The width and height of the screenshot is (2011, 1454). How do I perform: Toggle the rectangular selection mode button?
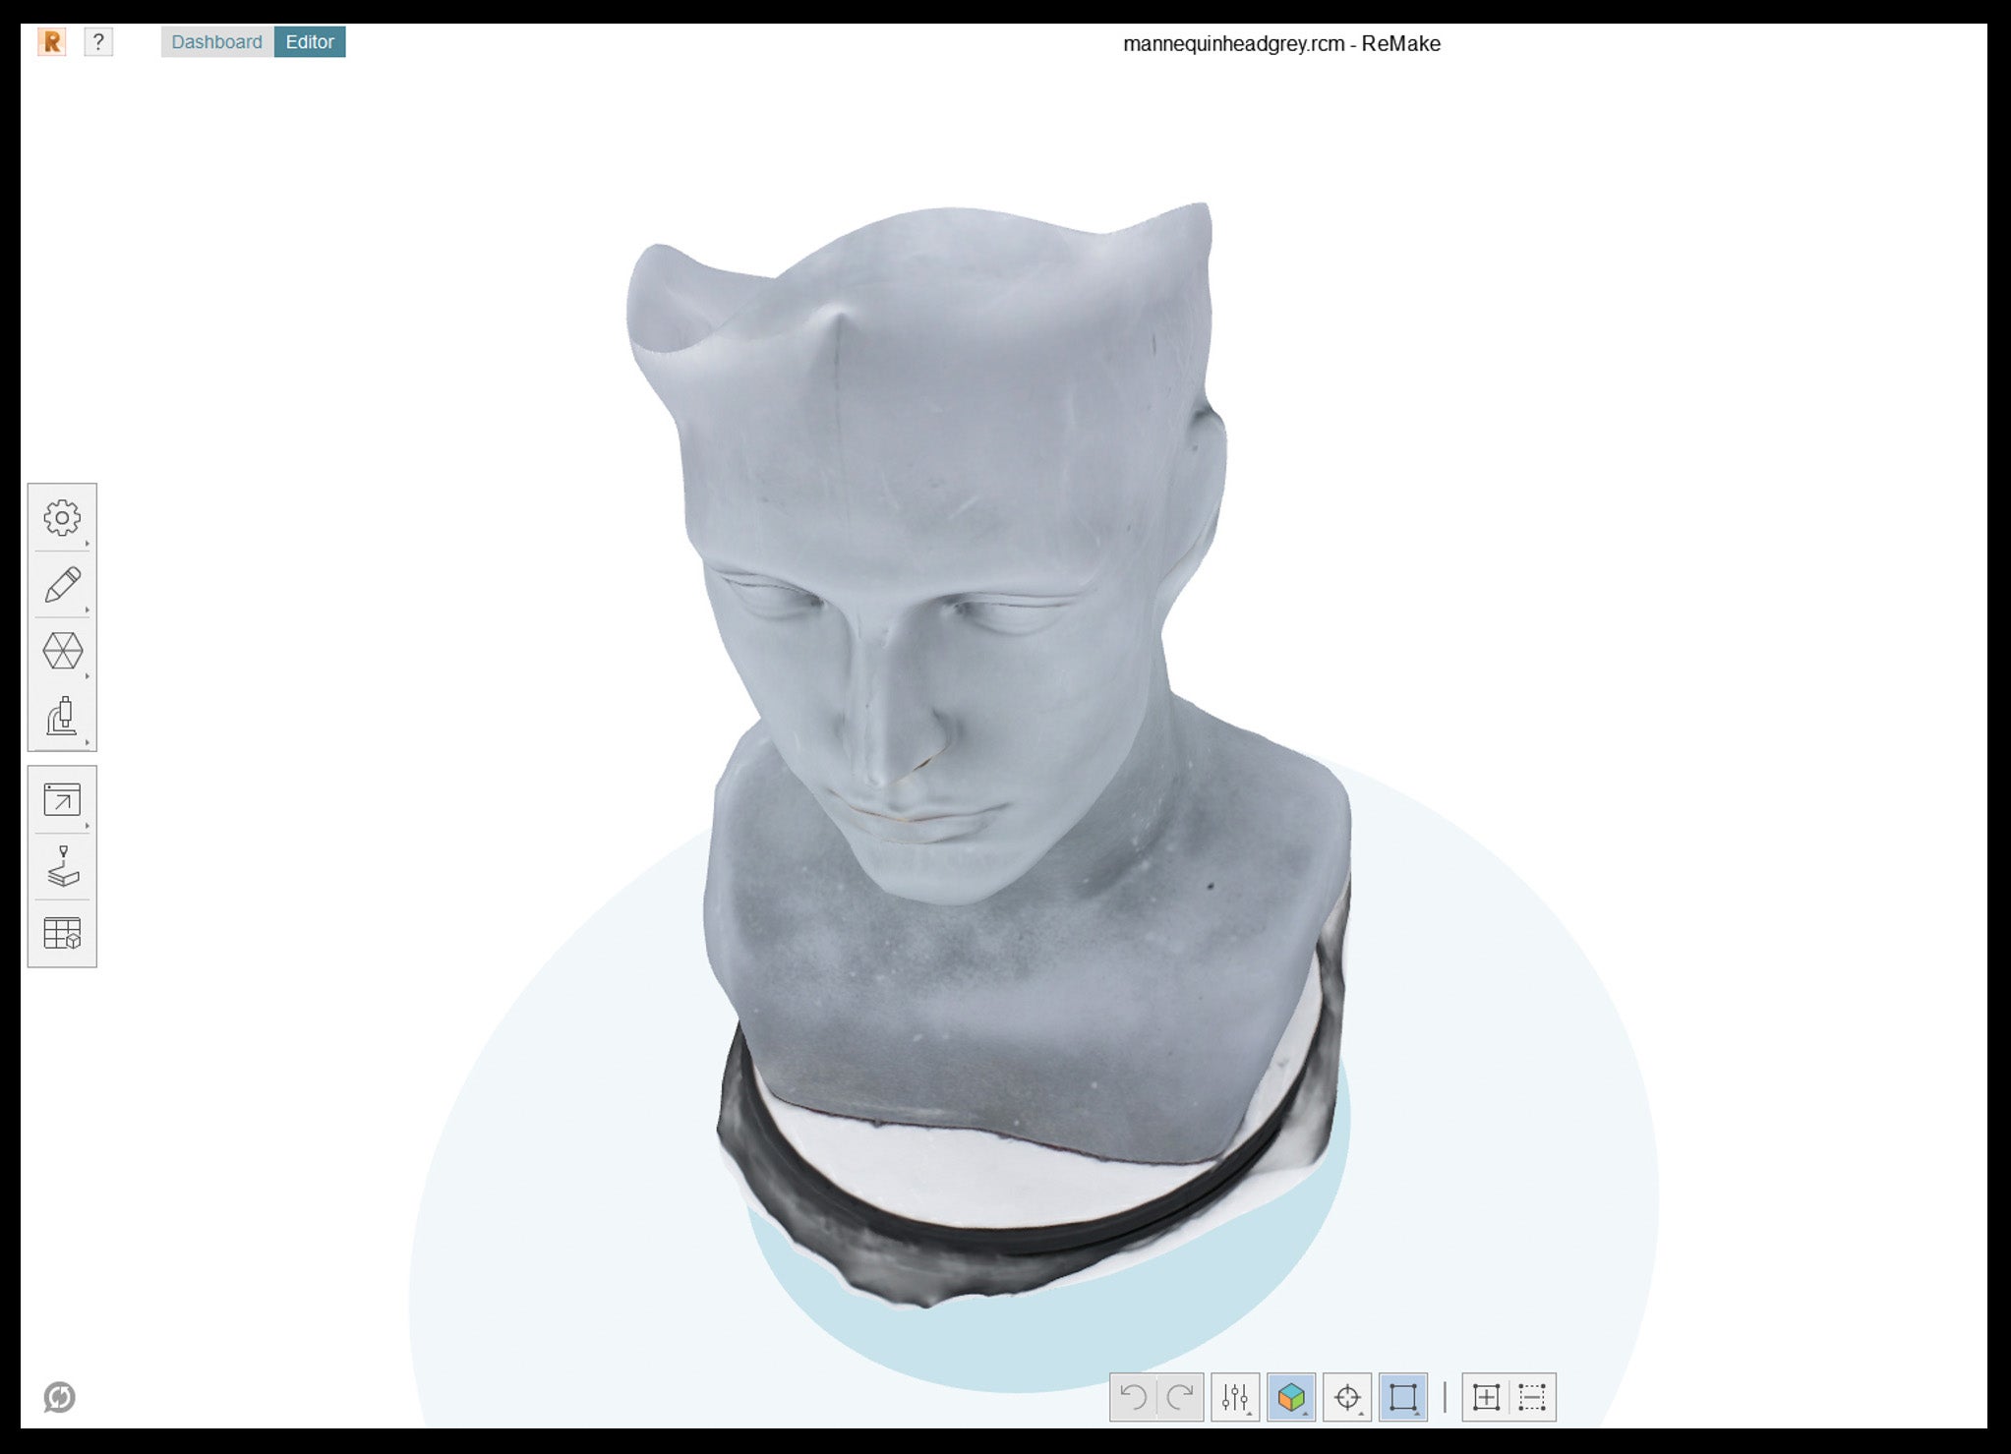click(1403, 1397)
